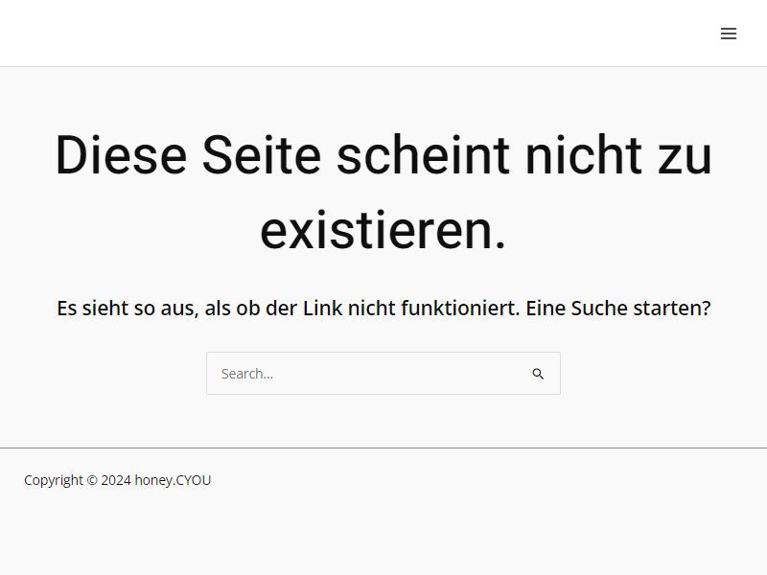Image resolution: width=767 pixels, height=575 pixels.
Task: Expand the main navigation menu toggle
Action: tap(729, 34)
